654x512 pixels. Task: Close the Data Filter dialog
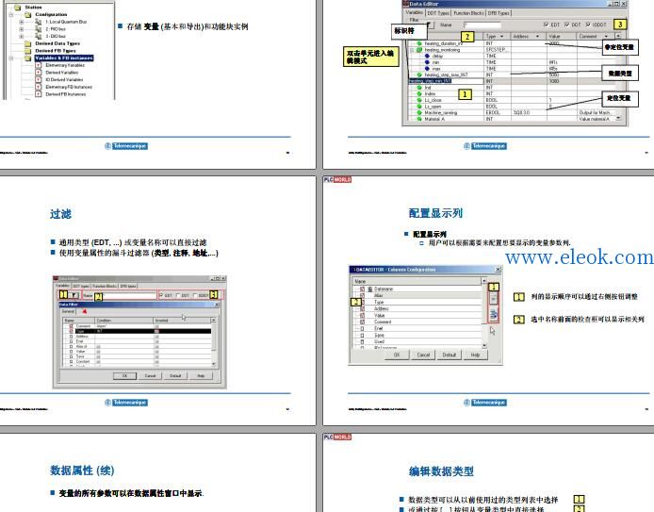coord(217,305)
